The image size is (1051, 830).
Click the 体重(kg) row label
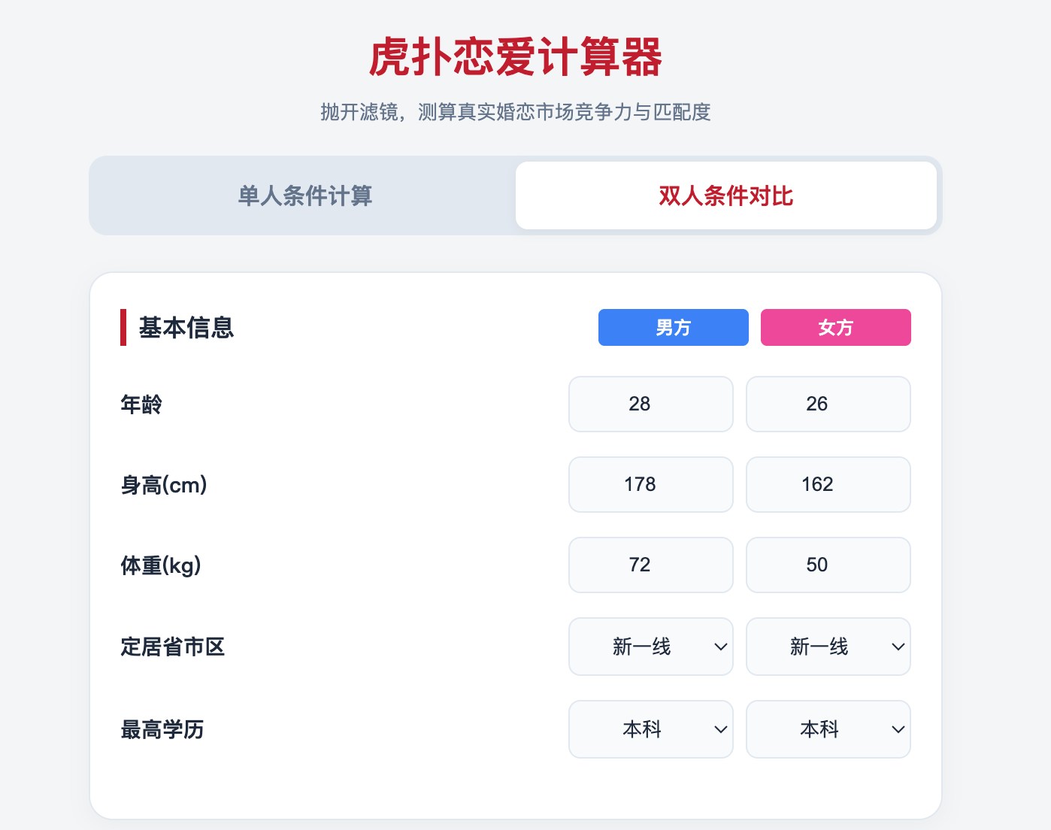[161, 565]
